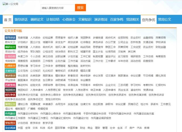
Task: Open the 常用公文 navigation tab
Action: coord(164,20)
